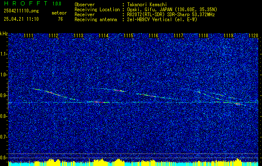Viewport: 262px width, 166px height.
Task: Click the 1119 time axis marker
Action: pos(228,36)
